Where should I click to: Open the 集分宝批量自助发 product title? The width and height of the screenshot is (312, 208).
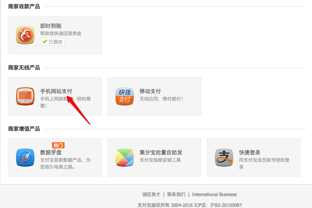pos(161,153)
